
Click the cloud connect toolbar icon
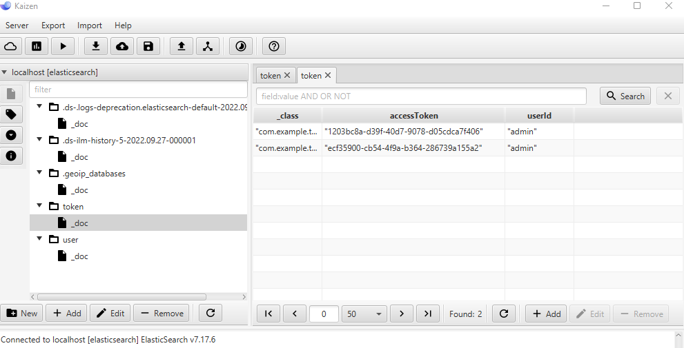pyautogui.click(x=11, y=46)
